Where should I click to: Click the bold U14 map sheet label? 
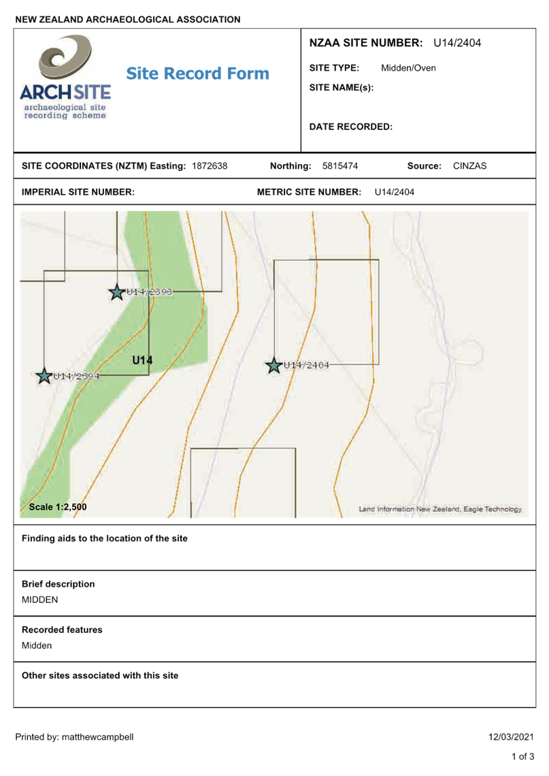point(142,360)
